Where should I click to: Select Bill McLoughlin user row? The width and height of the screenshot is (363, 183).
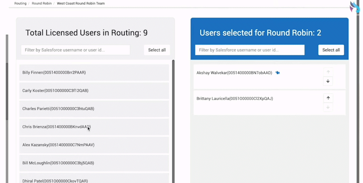pyautogui.click(x=94, y=163)
